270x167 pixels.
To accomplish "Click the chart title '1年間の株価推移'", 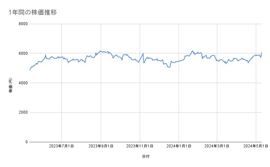I will (x=33, y=12).
